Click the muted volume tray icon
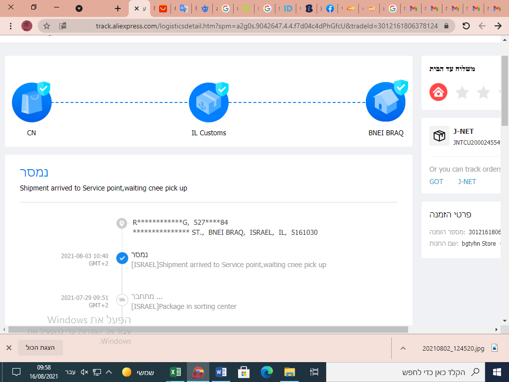This screenshot has width=509, height=382. (85, 372)
